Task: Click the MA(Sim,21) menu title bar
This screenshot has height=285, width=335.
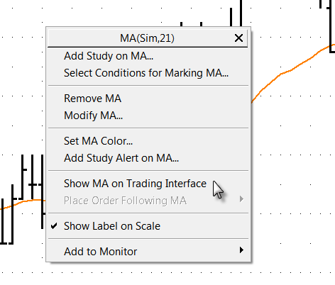Action: (x=148, y=38)
